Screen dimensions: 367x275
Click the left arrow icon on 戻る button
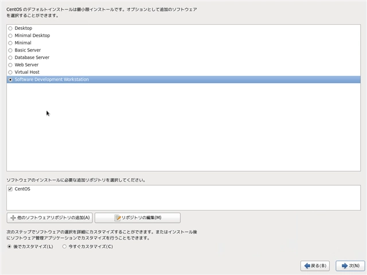pyautogui.click(x=307, y=266)
